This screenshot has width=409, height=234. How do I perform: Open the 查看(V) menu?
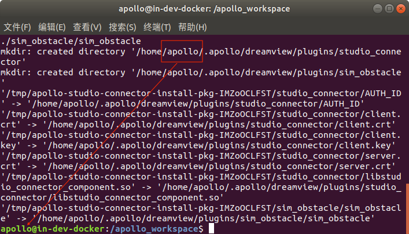87,27
